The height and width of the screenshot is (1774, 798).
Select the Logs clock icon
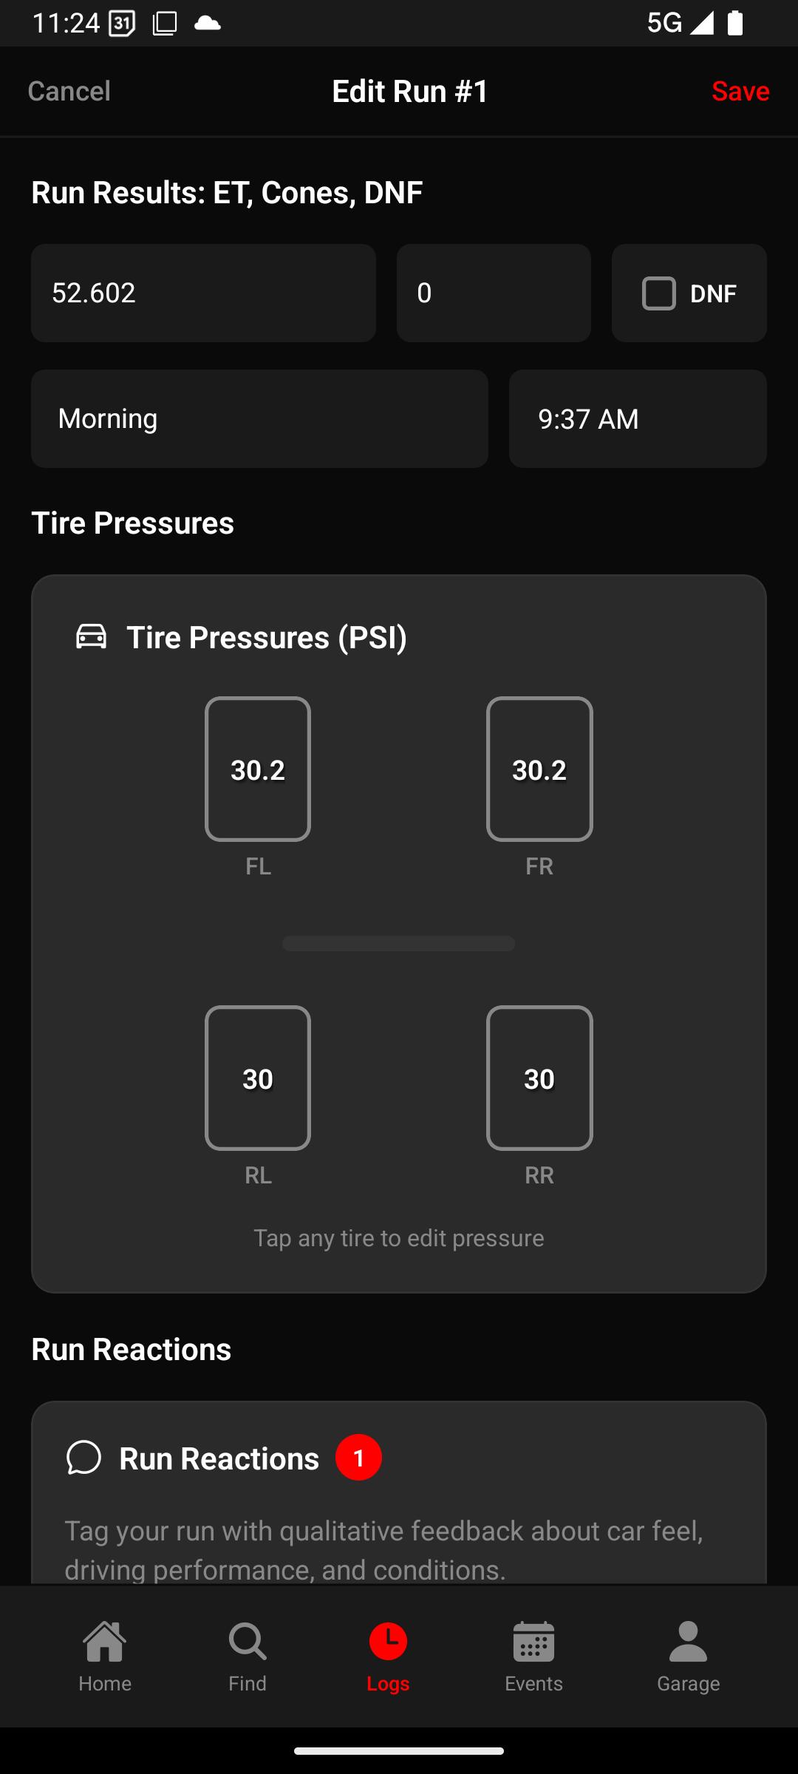tap(388, 1641)
